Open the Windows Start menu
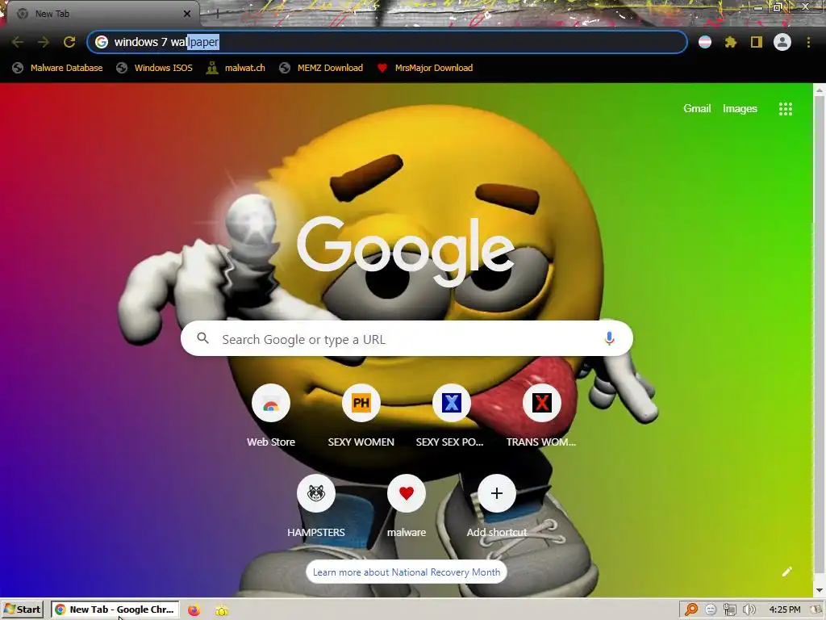Screen dimensions: 826x620 [23, 610]
